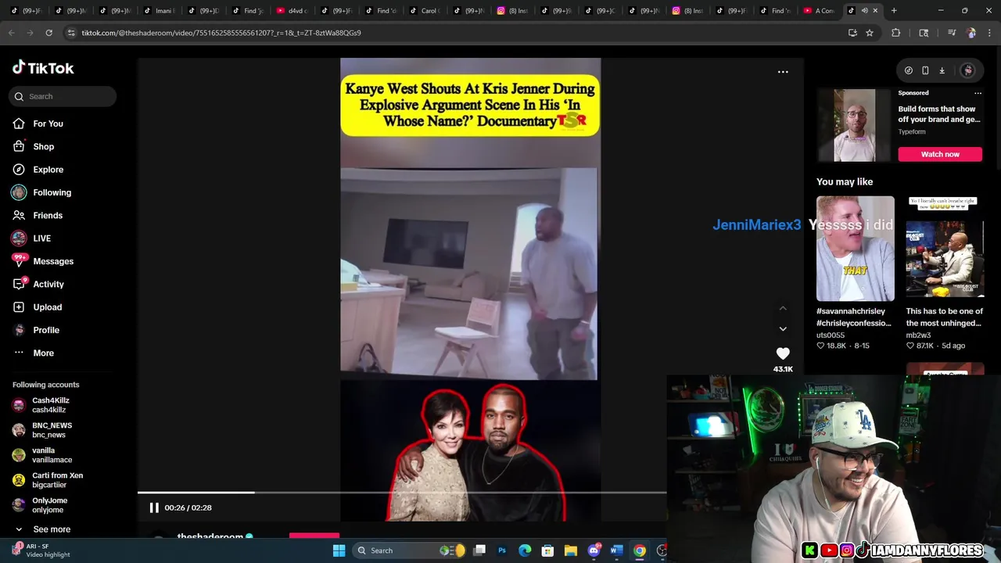This screenshot has height=563, width=1001.
Task: Open the For You feed
Action: click(48, 124)
